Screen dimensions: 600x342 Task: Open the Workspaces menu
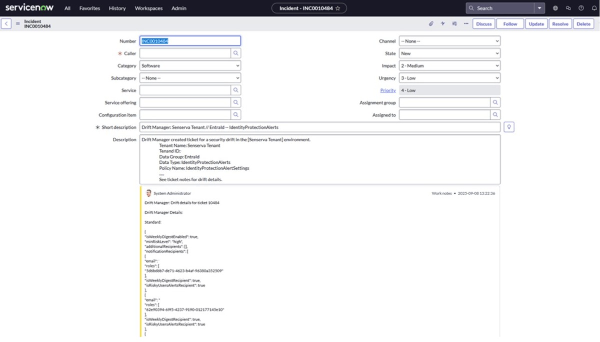(x=148, y=8)
